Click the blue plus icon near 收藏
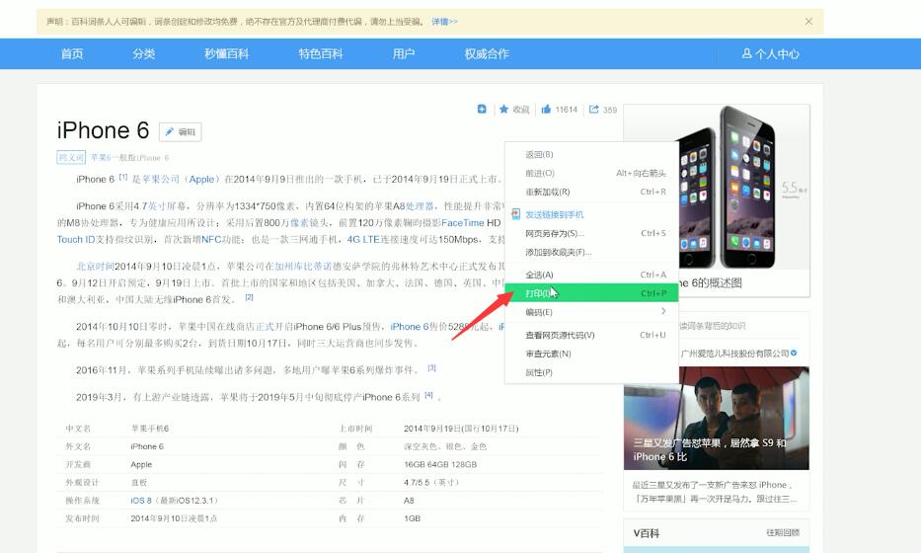Image resolution: width=921 pixels, height=553 pixels. [x=482, y=109]
